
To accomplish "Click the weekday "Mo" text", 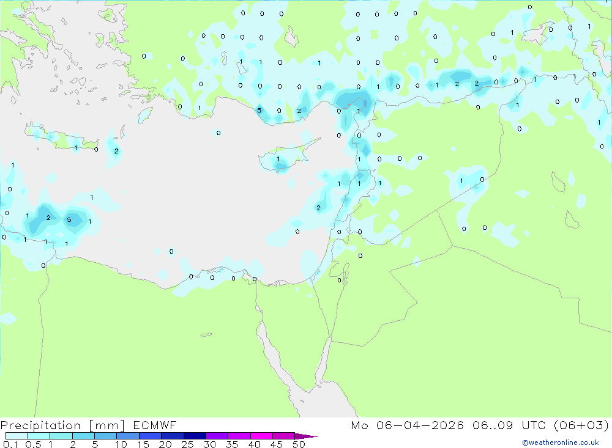I will pos(359,425).
